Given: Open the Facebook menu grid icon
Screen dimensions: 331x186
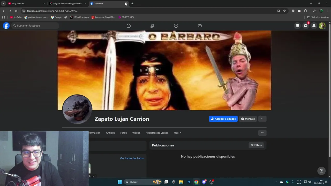Looking at the screenshot, I should click(x=297, y=26).
